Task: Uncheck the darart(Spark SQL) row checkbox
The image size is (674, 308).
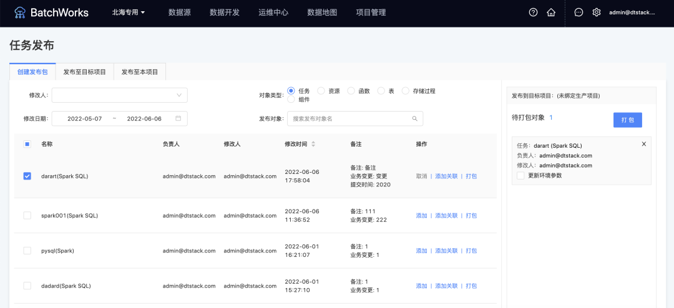Action: point(27,176)
